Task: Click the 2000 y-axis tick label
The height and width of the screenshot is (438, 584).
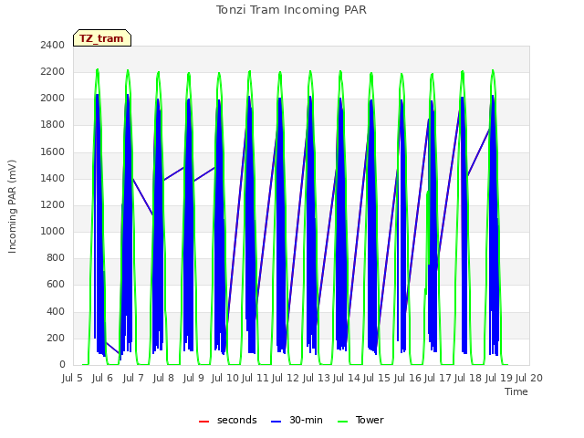Action: 53,99
